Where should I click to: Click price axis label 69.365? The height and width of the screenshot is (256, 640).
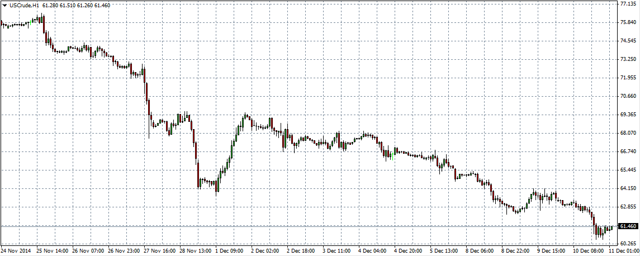[x=628, y=115]
